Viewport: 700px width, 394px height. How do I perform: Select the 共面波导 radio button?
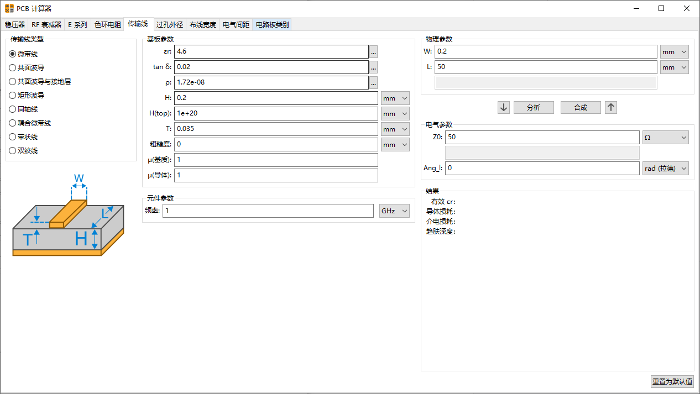click(x=13, y=68)
